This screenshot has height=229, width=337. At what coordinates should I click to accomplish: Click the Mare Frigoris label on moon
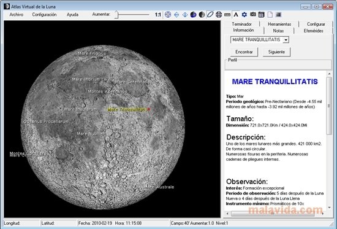92,53
